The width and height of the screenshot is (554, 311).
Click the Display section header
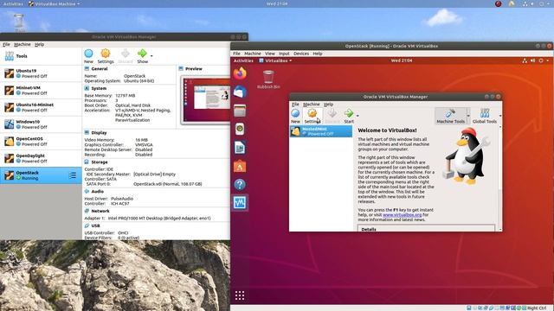tap(99, 132)
